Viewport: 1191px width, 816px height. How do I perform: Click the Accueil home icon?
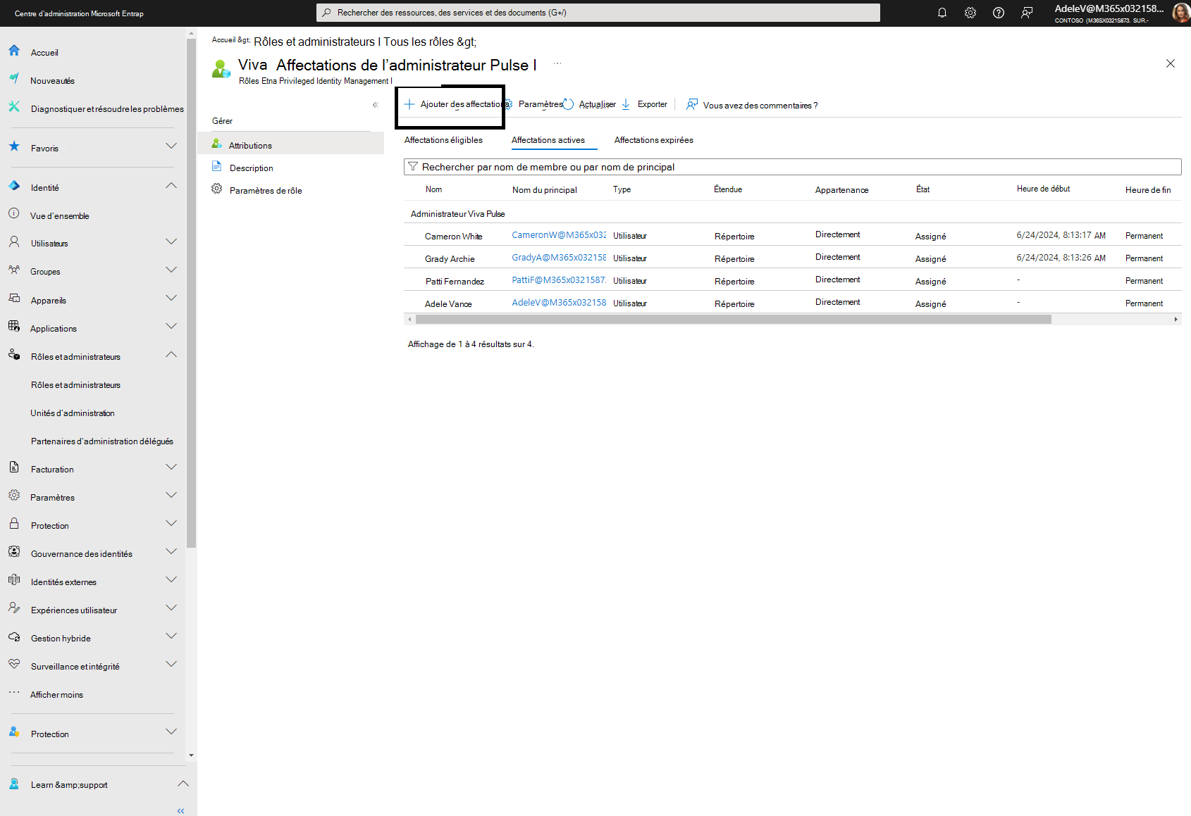tap(14, 51)
